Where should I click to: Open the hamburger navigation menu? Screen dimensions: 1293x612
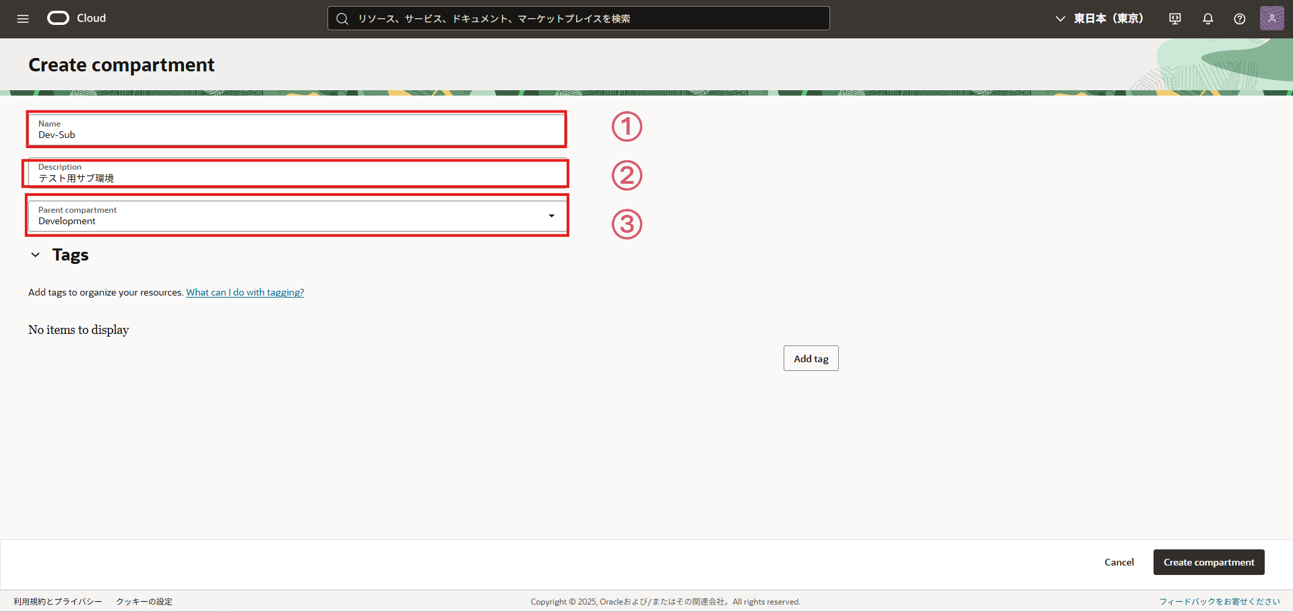(x=23, y=19)
